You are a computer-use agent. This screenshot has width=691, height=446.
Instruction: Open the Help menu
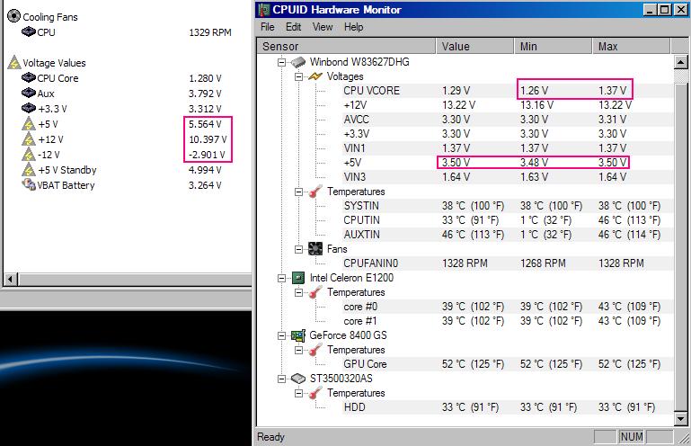point(353,27)
